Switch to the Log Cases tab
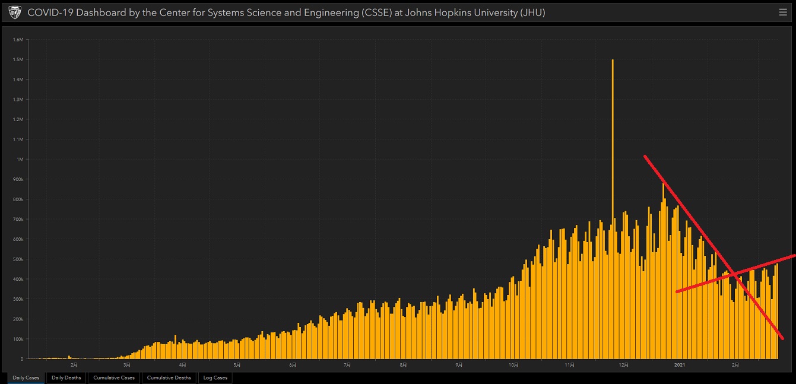796x384 pixels. click(x=215, y=377)
